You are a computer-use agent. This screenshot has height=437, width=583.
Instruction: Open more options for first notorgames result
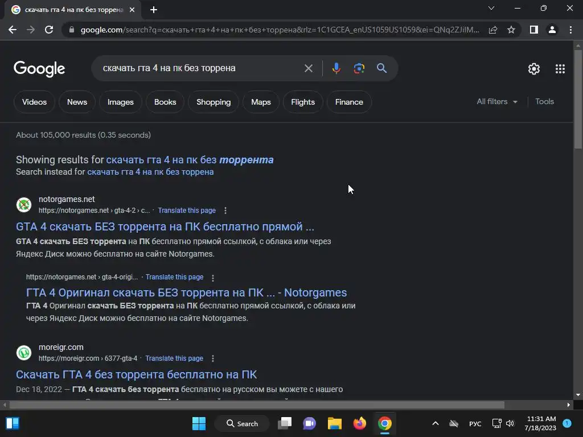pos(225,211)
